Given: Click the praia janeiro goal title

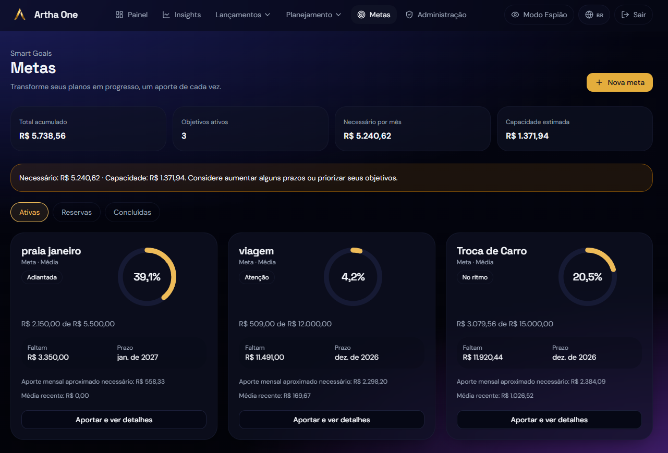Looking at the screenshot, I should click(x=51, y=251).
